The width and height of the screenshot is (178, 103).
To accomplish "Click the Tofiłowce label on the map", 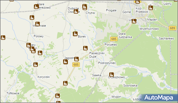I will tap(13, 93).
